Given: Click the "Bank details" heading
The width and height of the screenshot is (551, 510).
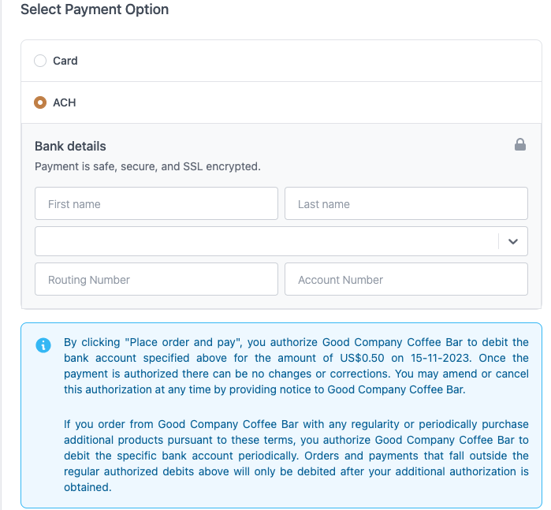Looking at the screenshot, I should point(70,146).
